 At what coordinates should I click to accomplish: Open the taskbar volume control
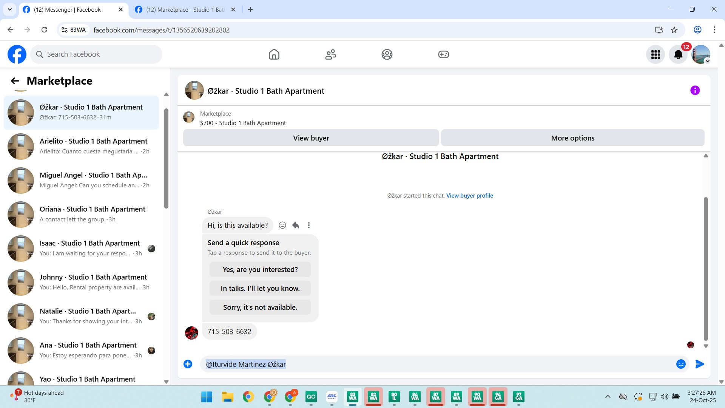coord(664,397)
